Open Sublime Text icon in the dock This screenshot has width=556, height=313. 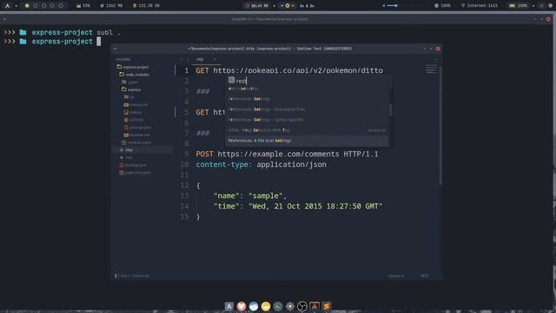pyautogui.click(x=327, y=306)
